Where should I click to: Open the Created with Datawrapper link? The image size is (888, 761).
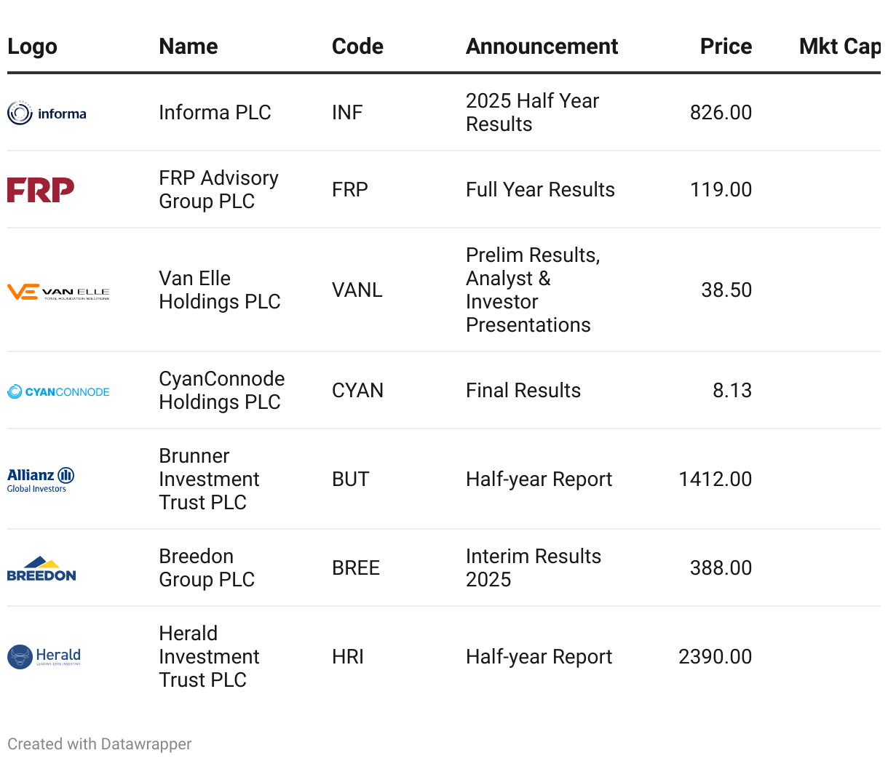(x=100, y=744)
